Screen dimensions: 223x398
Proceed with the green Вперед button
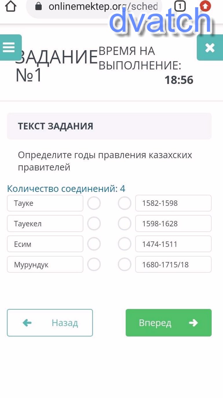pyautogui.click(x=169, y=323)
